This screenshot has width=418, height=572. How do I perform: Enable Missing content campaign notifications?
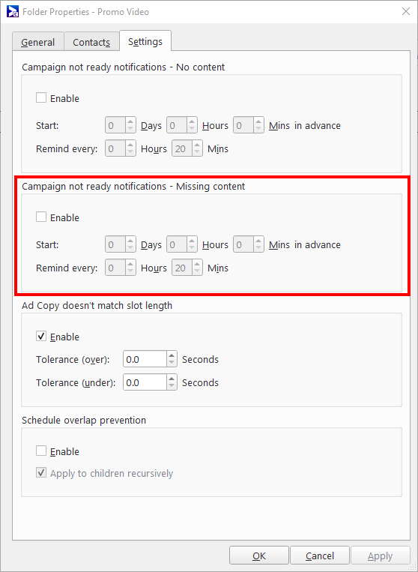pos(41,217)
